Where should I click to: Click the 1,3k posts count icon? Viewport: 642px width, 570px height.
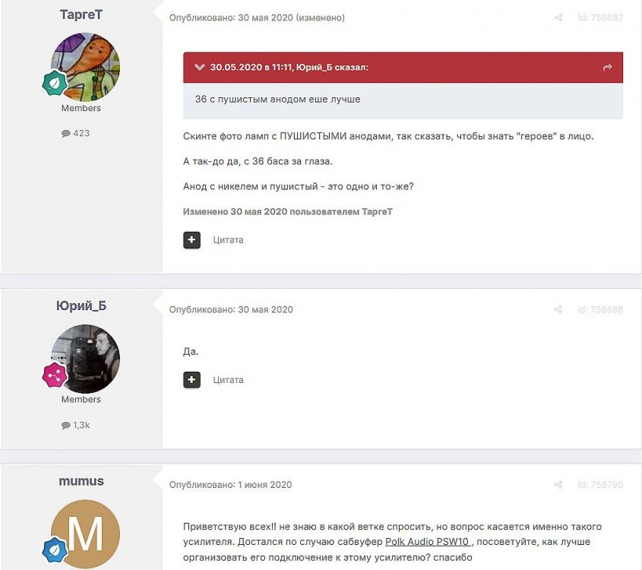tap(65, 426)
